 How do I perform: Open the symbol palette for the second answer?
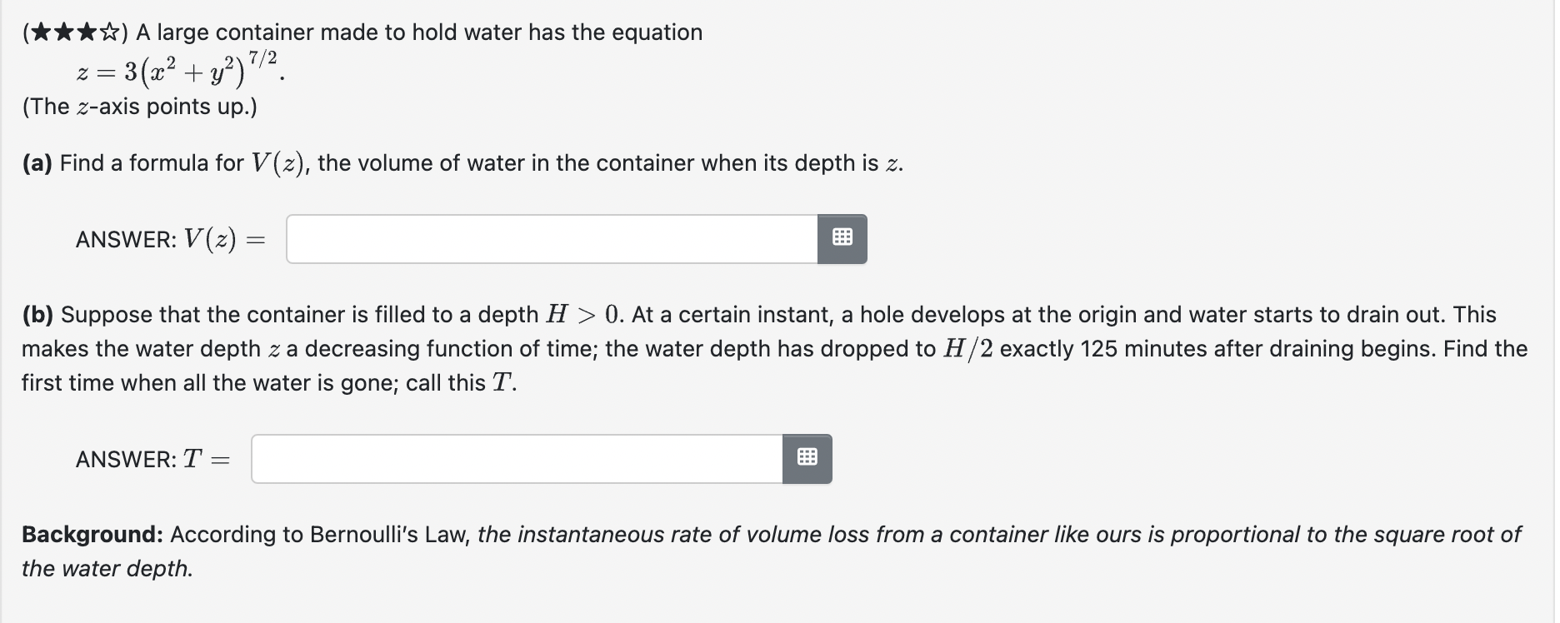click(x=807, y=458)
